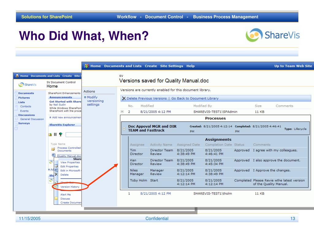Open Pictures in Quick Launch
This screenshot has width=314, height=235.
click(x=24, y=98)
